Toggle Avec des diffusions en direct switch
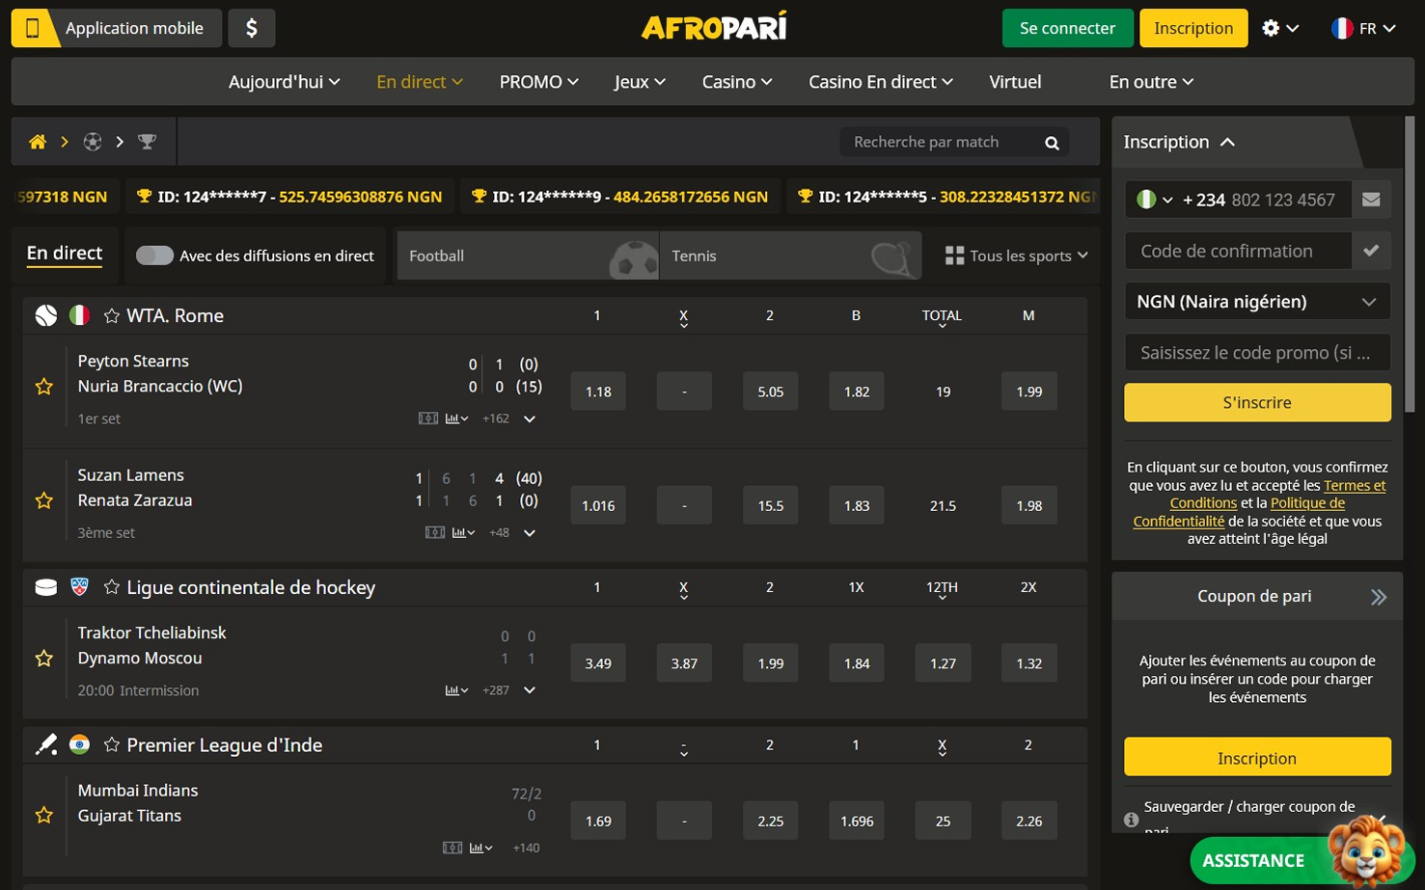This screenshot has height=890, width=1425. click(154, 256)
